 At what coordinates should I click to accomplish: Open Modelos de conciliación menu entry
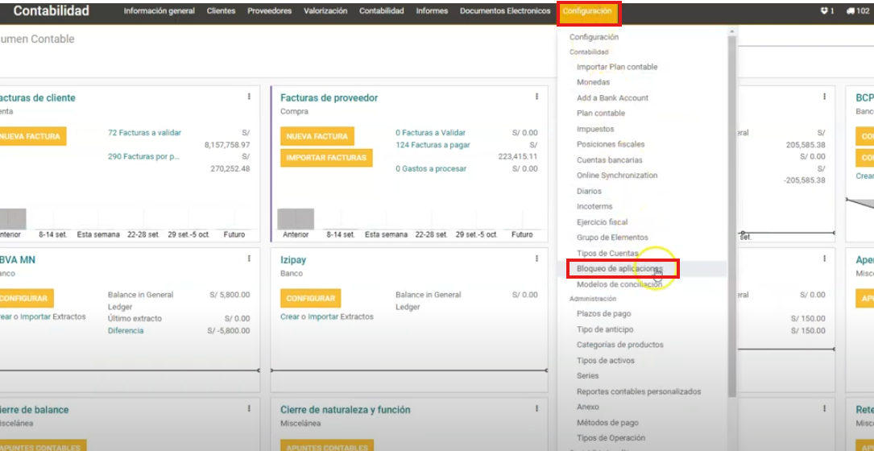[x=619, y=284]
